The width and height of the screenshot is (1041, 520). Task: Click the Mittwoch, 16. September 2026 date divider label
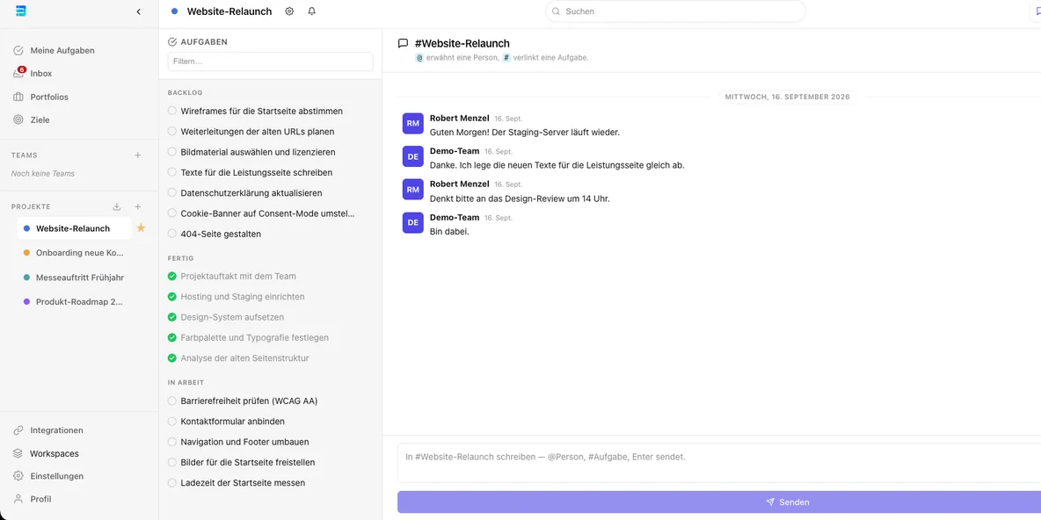pyautogui.click(x=788, y=97)
